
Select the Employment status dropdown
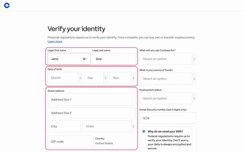point(165,98)
